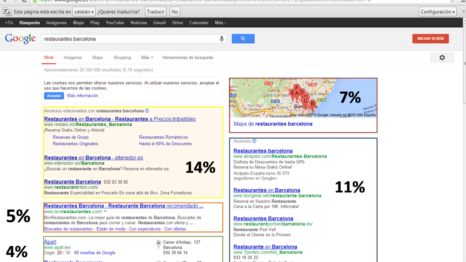Click the microphone voice search icon
The image size is (466, 262).
point(222,39)
